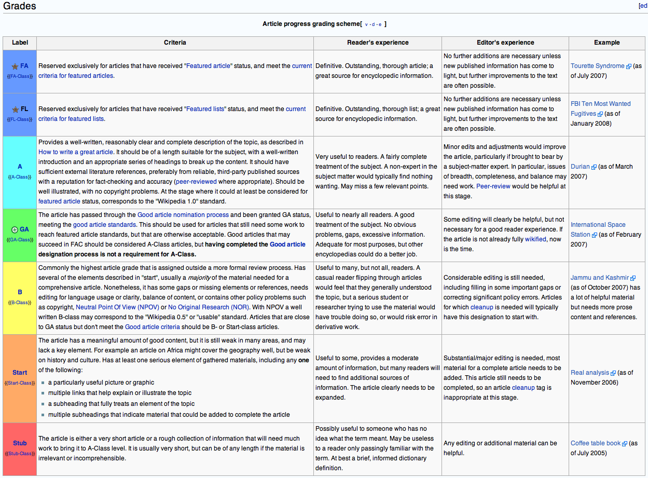This screenshot has width=648, height=478.
Task: Click external link icon after Real analysis
Action: pyautogui.click(x=613, y=373)
